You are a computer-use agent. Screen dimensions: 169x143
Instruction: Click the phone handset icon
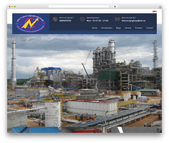[55, 19]
